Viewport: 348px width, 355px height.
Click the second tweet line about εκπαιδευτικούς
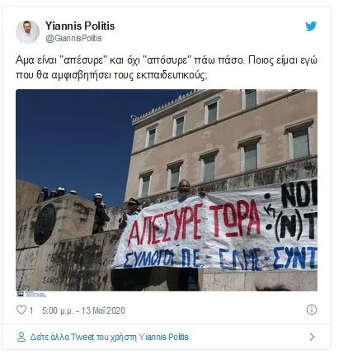coord(111,75)
